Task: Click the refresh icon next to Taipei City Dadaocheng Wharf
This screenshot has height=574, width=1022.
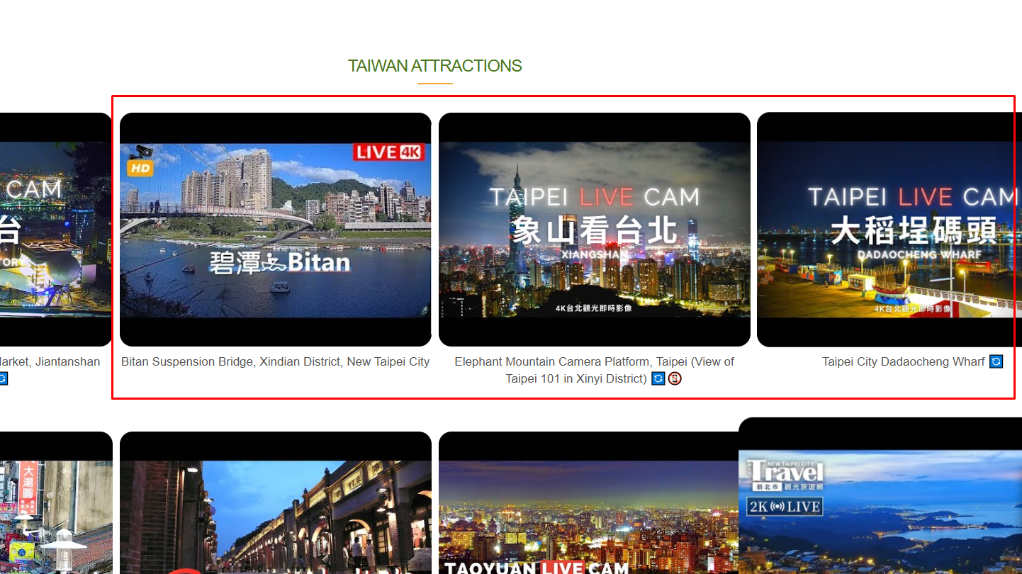Action: click(996, 361)
